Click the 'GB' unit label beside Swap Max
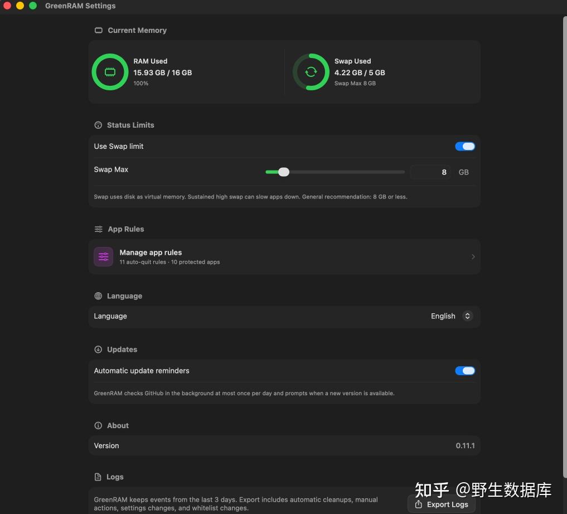This screenshot has width=567, height=514. (463, 172)
